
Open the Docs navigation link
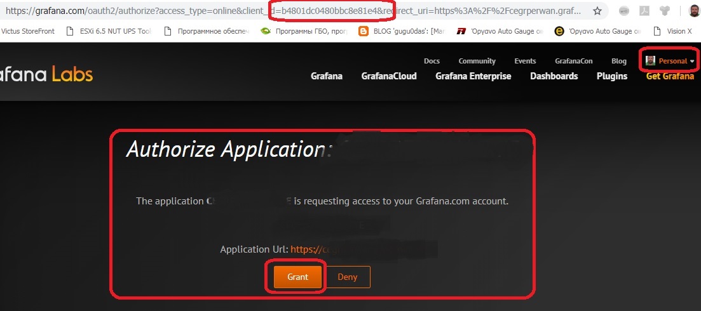coord(432,61)
